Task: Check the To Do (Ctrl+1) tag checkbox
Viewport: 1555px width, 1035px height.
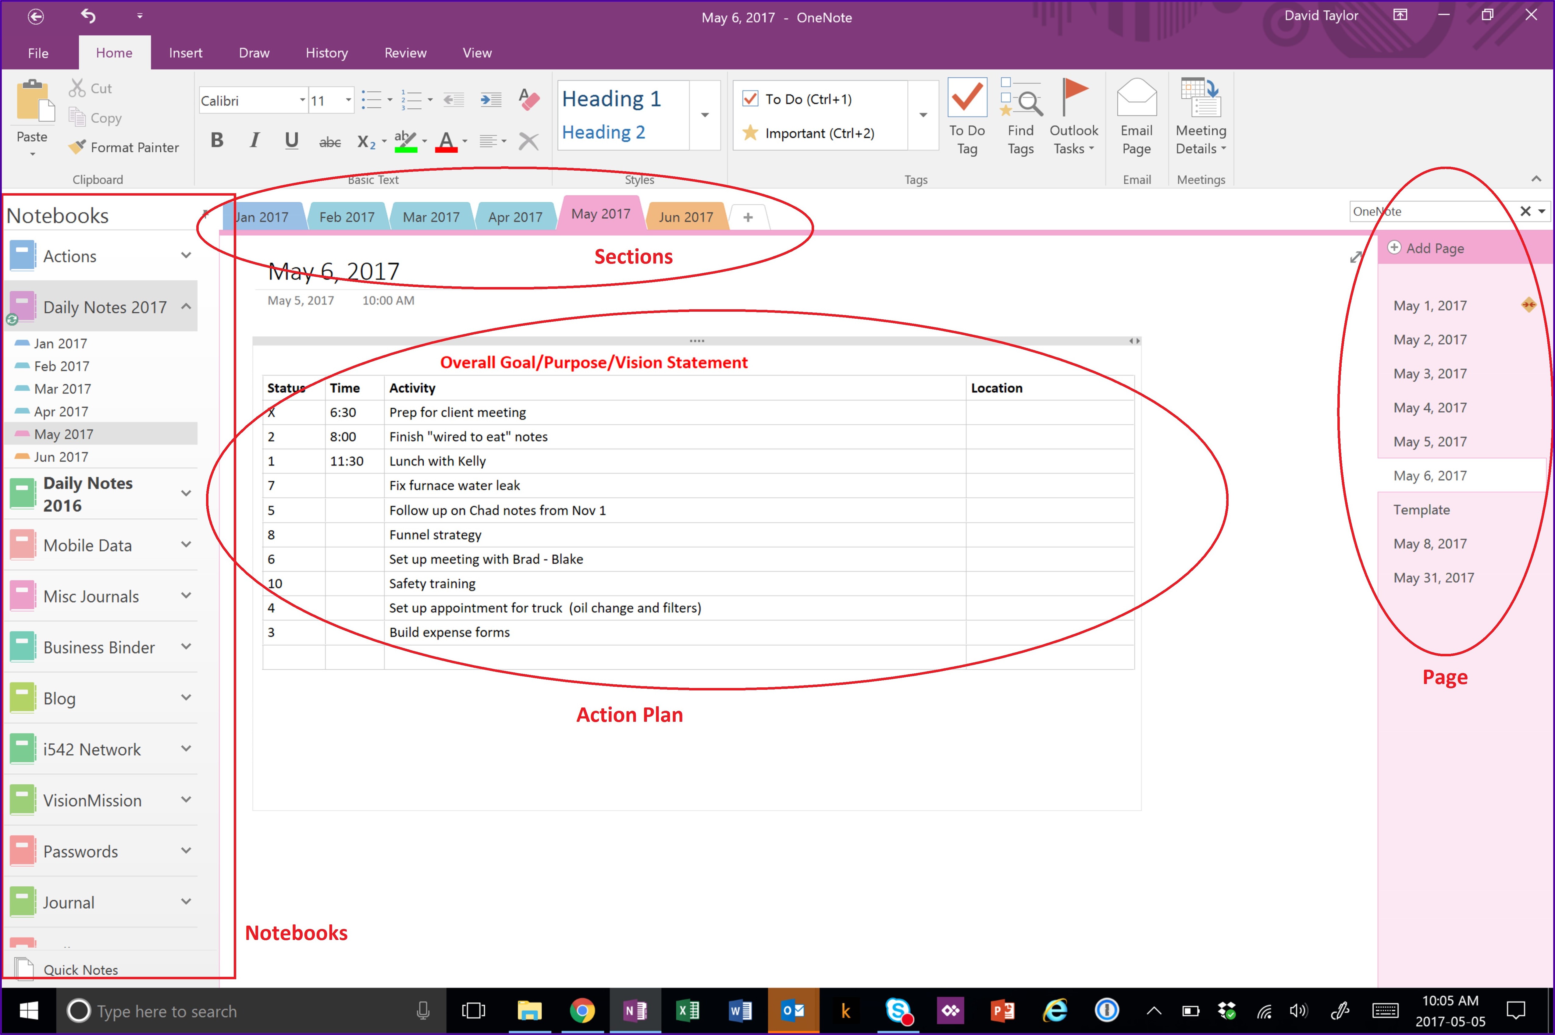Action: coord(750,99)
